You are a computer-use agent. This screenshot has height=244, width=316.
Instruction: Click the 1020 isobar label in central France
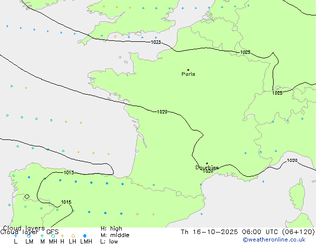click(162, 112)
